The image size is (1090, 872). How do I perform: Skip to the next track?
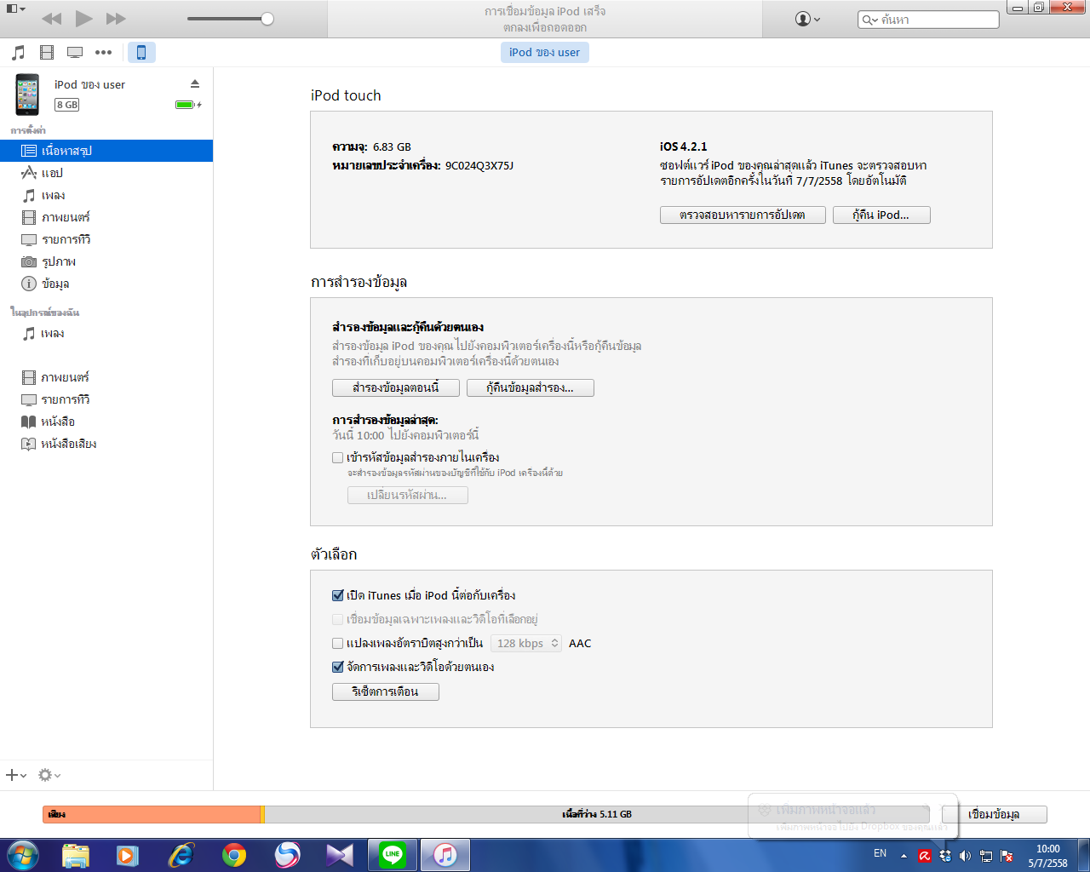[116, 19]
